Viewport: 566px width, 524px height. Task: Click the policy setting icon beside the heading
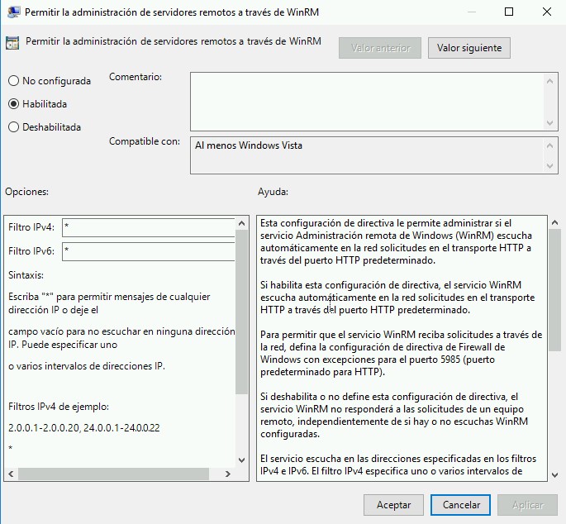point(12,43)
